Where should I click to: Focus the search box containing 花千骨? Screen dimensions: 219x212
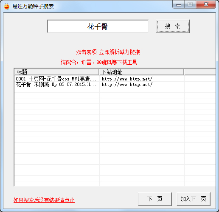(x=98, y=26)
